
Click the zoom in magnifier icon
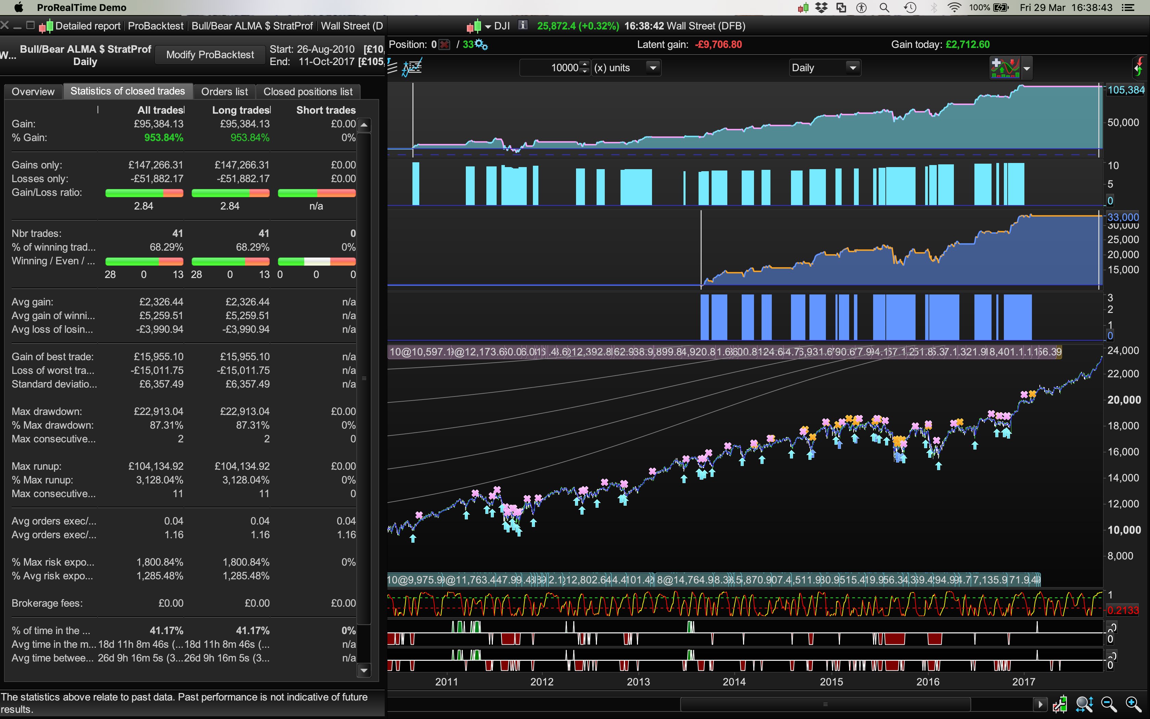(1133, 704)
